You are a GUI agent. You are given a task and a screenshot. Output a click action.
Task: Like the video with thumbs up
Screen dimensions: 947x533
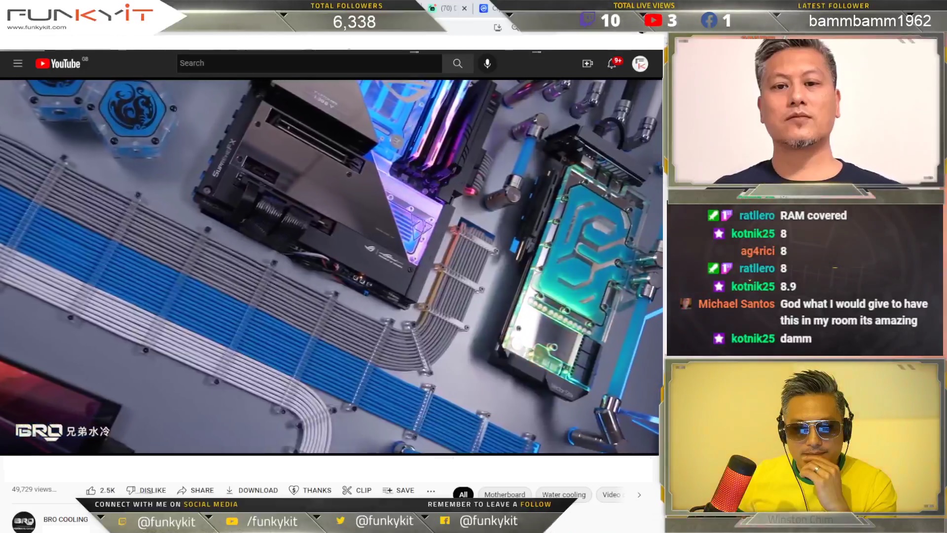tap(100, 490)
